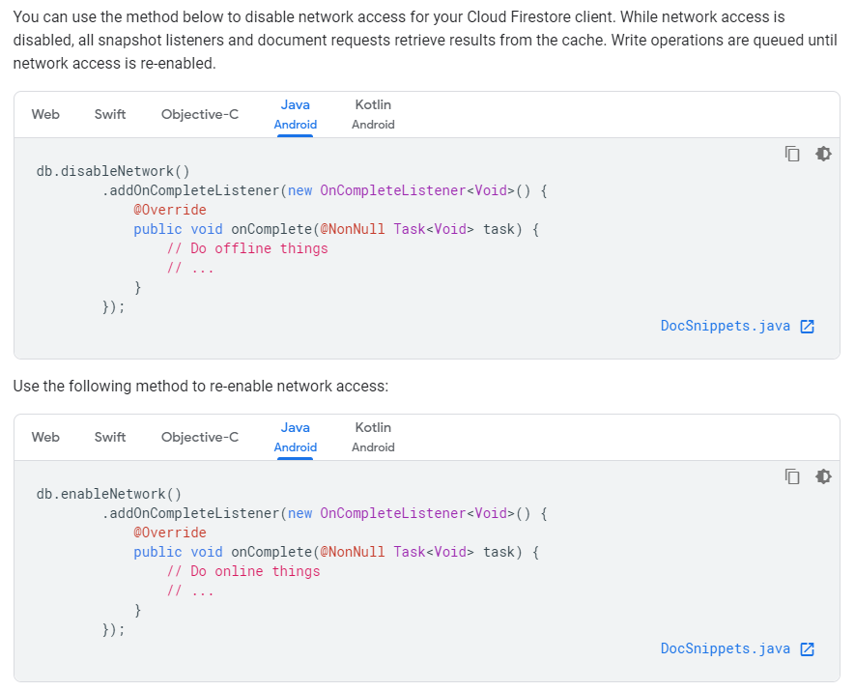Copy the enableNetwork code sample

[x=792, y=476]
